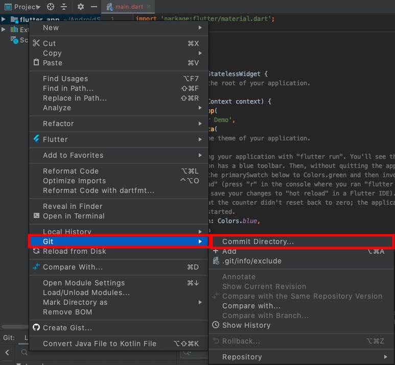The image size is (395, 365).
Task: Choose Compare with... in Git submenu
Action: click(x=301, y=306)
